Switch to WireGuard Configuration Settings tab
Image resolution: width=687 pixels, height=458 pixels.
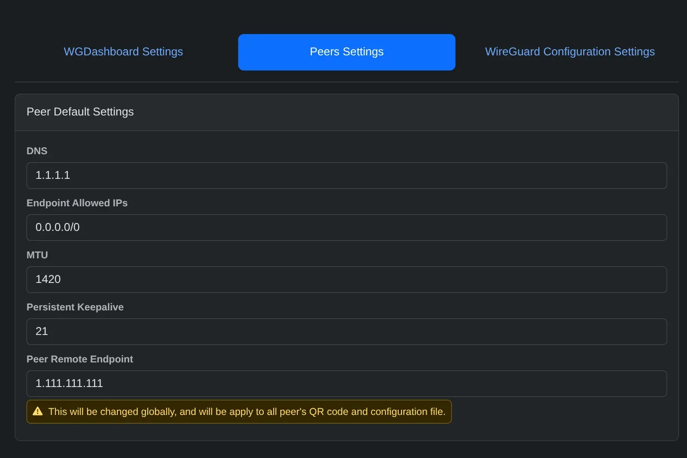click(570, 52)
